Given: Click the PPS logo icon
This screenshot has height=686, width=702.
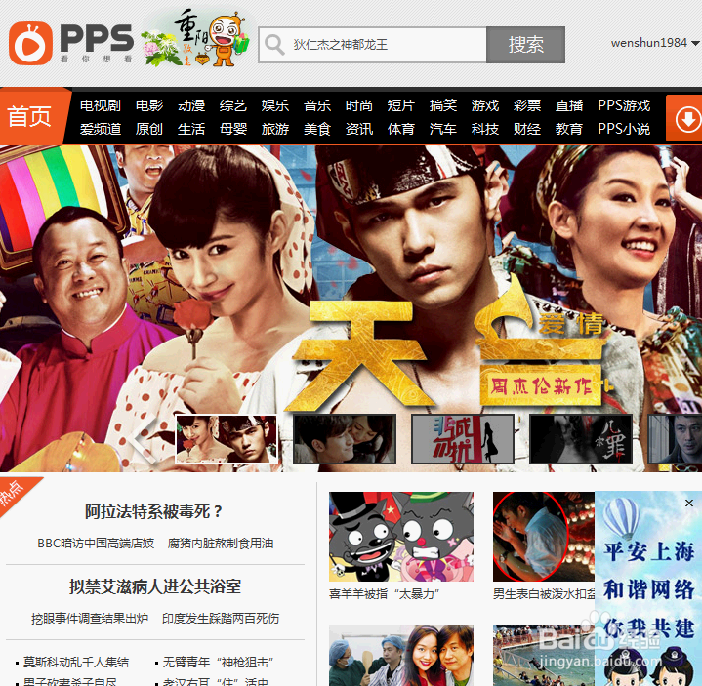Looking at the screenshot, I should click(30, 43).
